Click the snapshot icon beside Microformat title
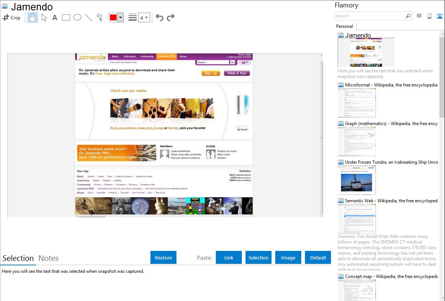 pos(341,85)
